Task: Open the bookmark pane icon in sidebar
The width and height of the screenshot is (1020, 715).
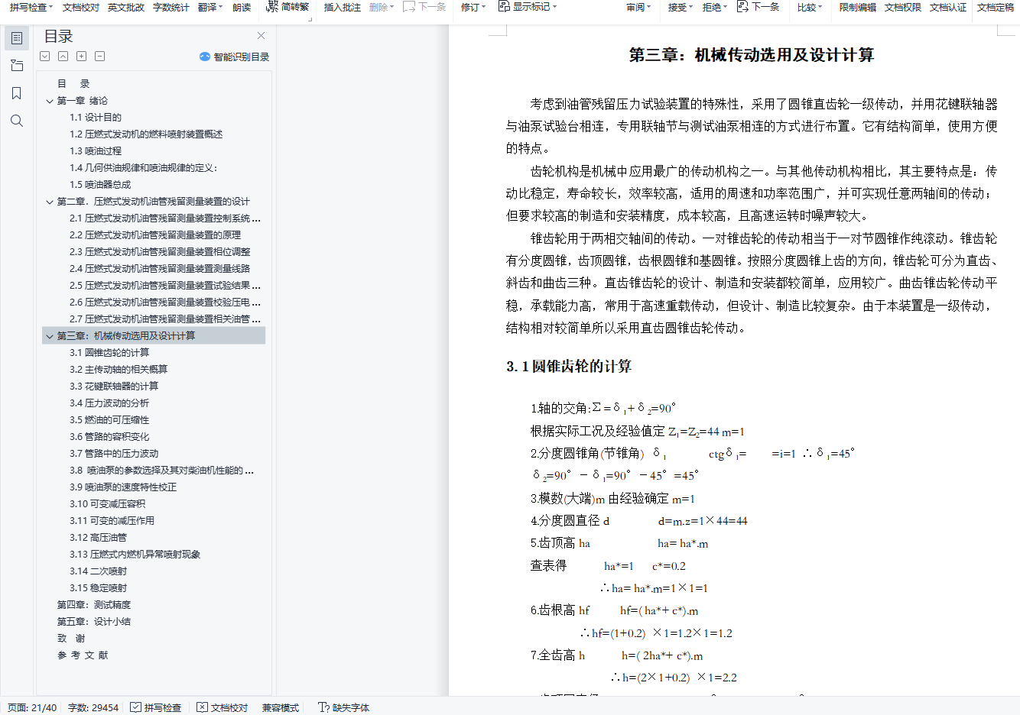Action: (17, 93)
